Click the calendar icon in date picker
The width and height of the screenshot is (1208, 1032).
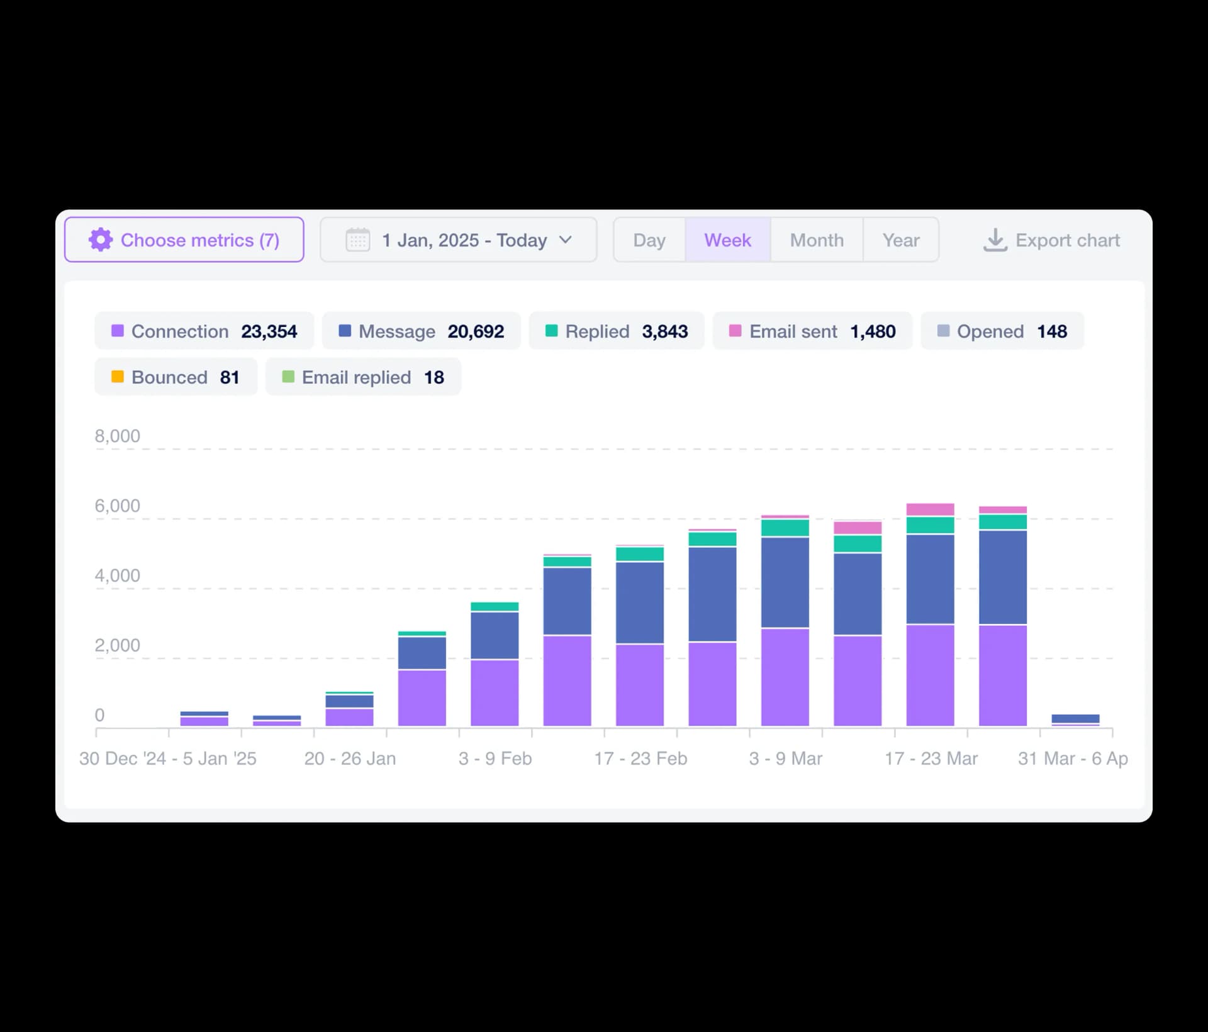358,240
